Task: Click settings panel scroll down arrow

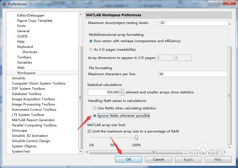Action: [x=230, y=147]
